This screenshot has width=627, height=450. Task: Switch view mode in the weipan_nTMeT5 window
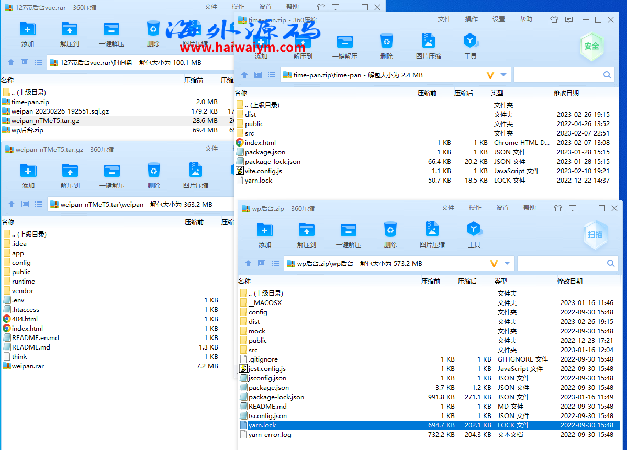[24, 204]
